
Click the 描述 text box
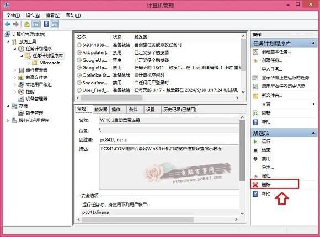[x=169, y=167]
